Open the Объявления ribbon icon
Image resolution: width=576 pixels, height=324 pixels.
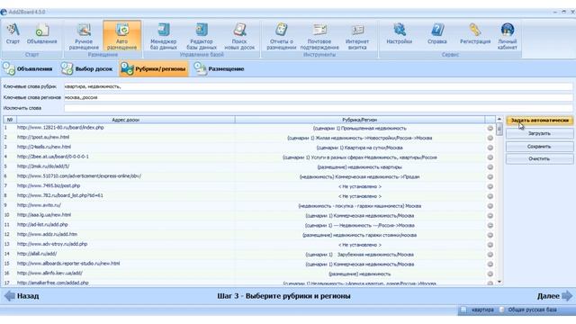[42, 34]
